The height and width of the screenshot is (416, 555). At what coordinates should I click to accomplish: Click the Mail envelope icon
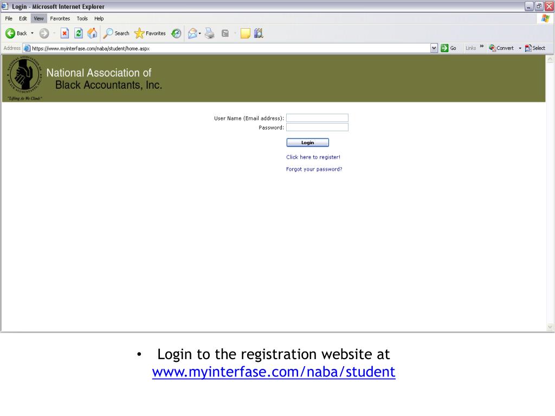point(192,33)
